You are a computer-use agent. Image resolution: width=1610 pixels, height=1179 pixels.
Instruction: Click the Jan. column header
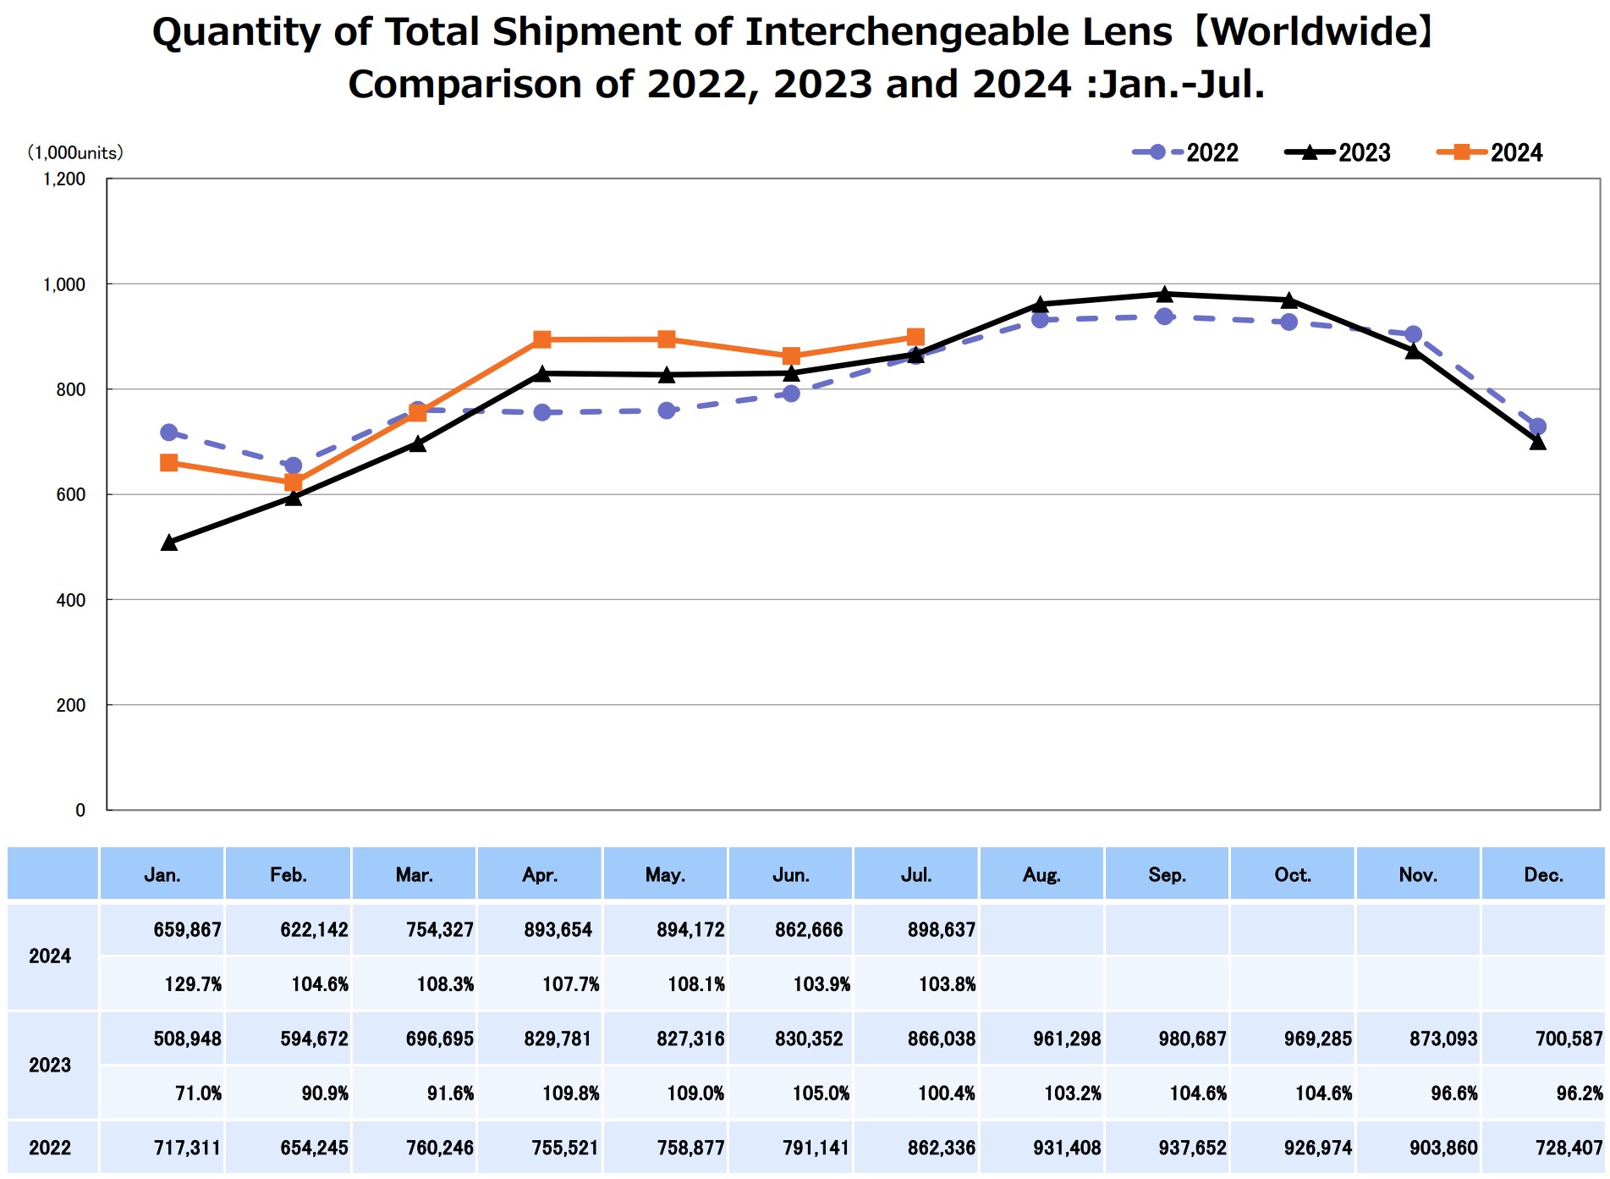162,874
